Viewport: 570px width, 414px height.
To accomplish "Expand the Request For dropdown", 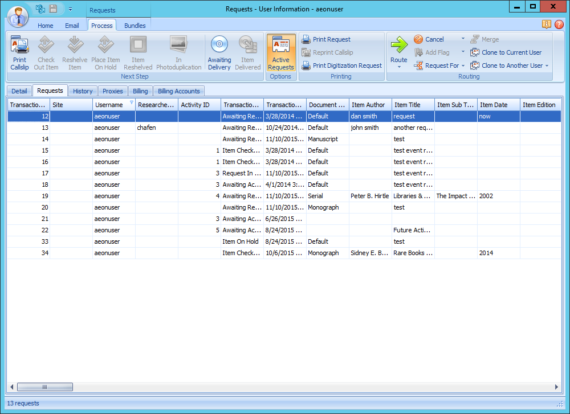I will [x=463, y=65].
